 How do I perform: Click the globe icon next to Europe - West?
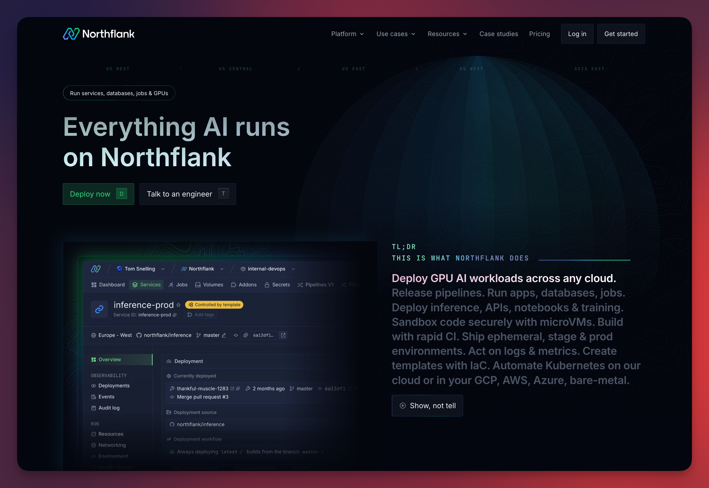click(94, 335)
